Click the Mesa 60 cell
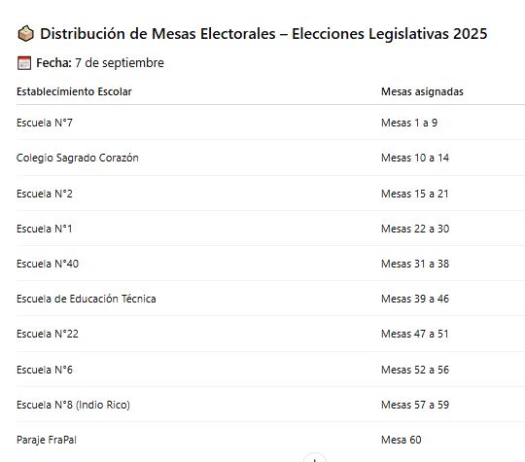Viewport: 525px width, 462px height. 402,440
